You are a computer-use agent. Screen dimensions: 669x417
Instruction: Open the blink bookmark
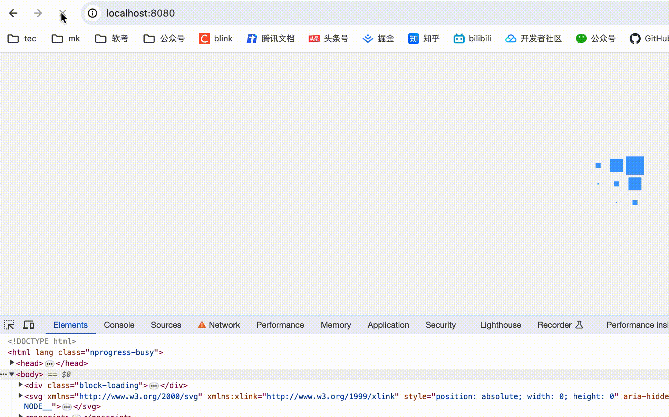pyautogui.click(x=216, y=39)
